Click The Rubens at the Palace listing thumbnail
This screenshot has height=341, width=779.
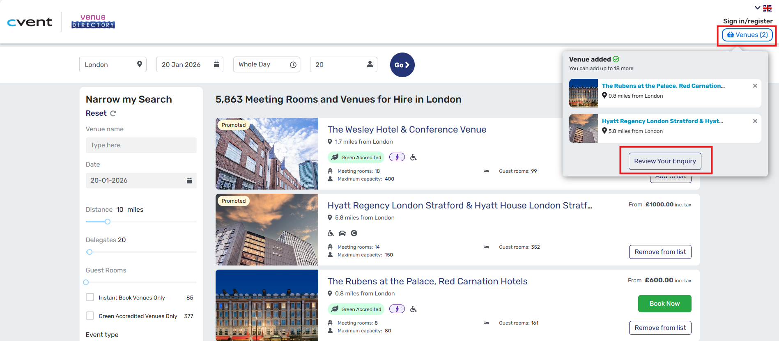(x=267, y=305)
